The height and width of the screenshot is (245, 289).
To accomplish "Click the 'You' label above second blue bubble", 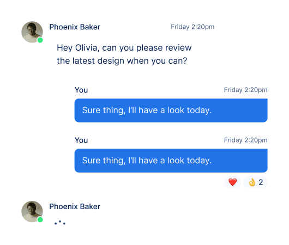I will [x=81, y=140].
